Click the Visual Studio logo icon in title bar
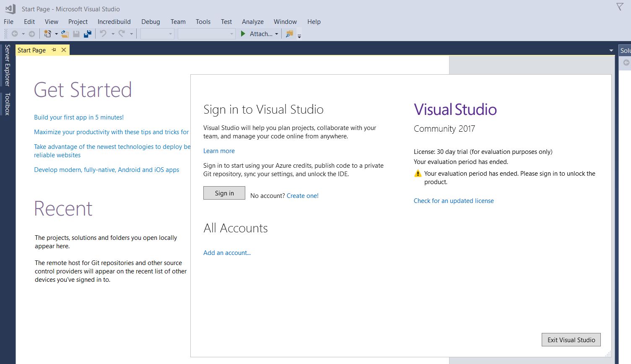Screen dimensions: 631x364 tap(10, 9)
